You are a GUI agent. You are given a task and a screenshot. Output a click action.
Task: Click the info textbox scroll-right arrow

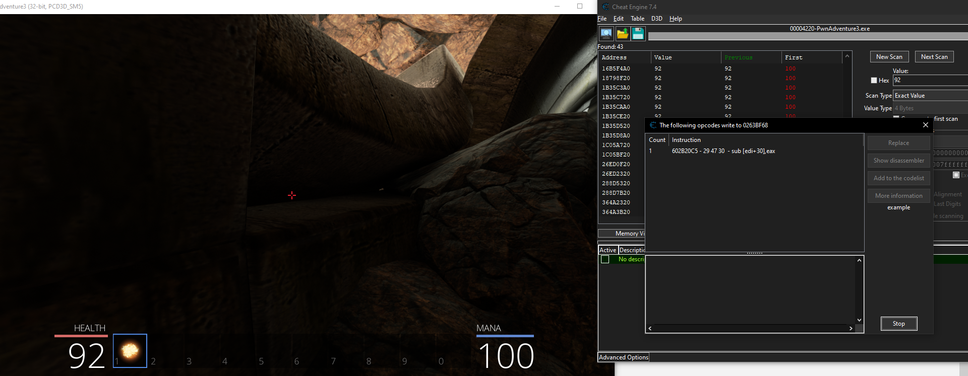(851, 328)
